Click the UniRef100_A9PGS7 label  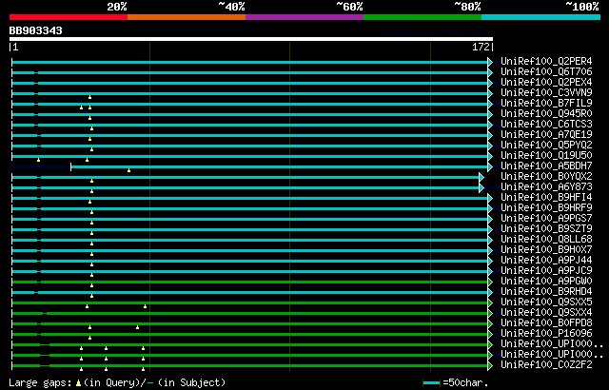[546, 219]
